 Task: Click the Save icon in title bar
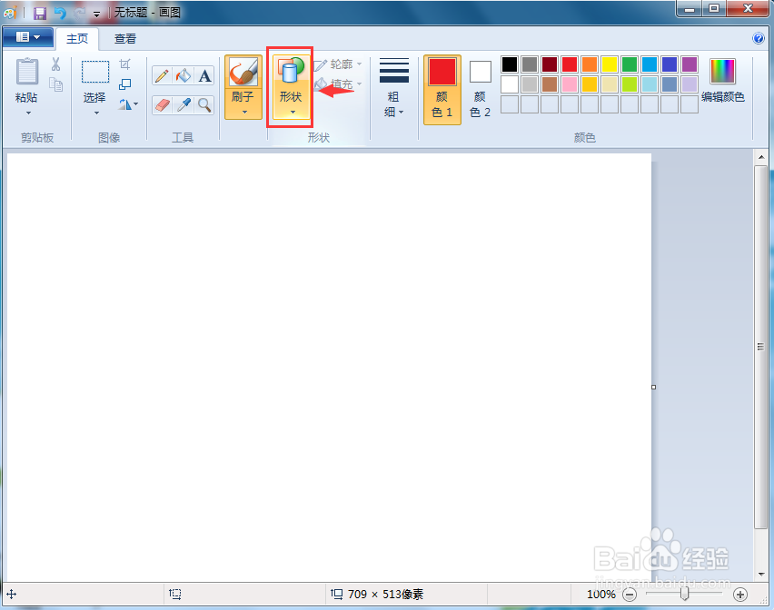(39, 13)
